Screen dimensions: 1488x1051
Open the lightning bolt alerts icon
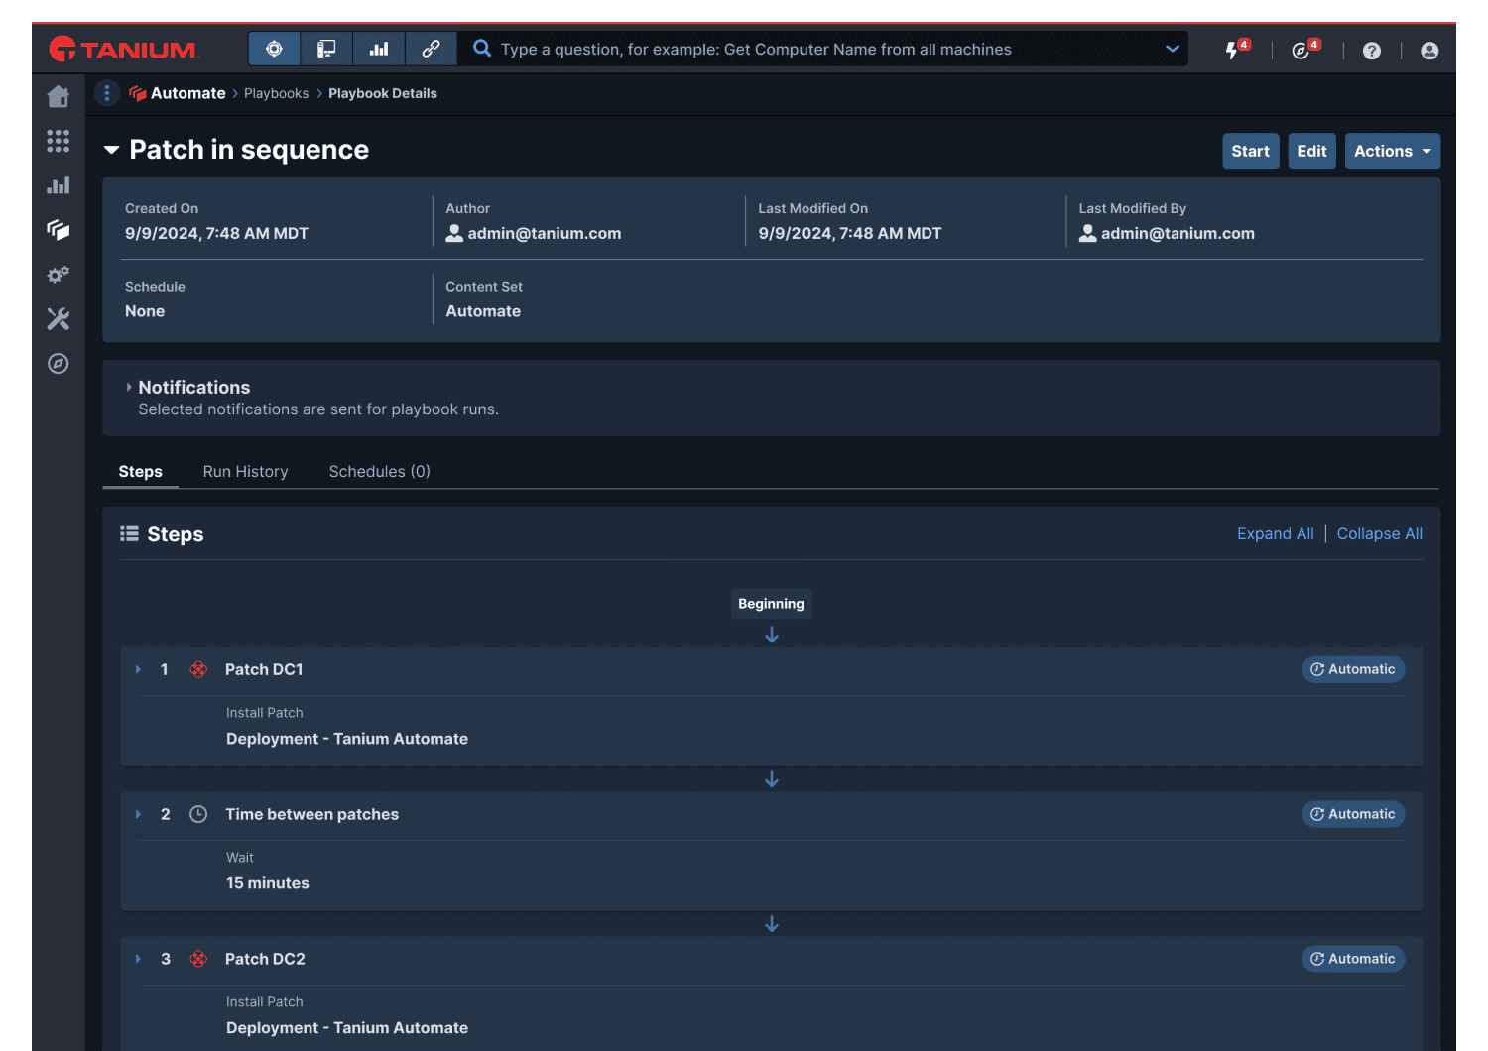[1235, 49]
